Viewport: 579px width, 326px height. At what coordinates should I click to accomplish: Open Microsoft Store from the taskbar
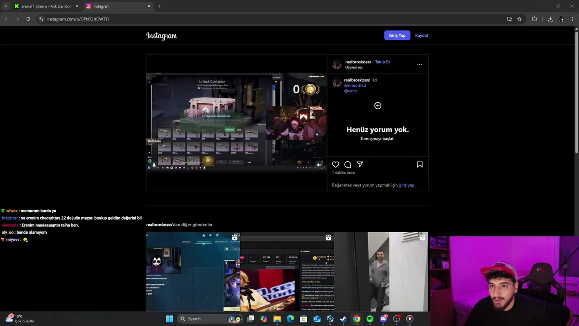304,319
